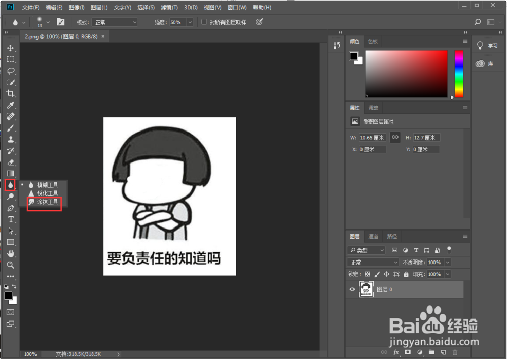Screen dimensions: 507x359
Task: Toggle lock all for layer
Action: (406, 274)
